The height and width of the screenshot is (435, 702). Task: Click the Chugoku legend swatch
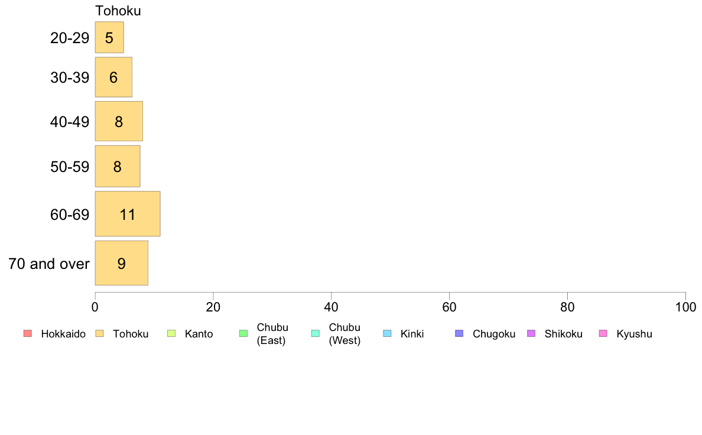(x=459, y=333)
